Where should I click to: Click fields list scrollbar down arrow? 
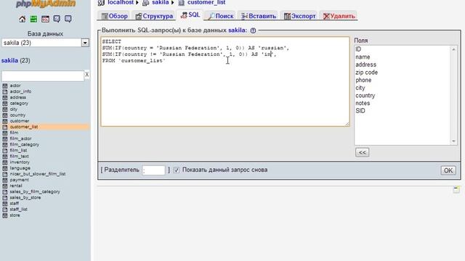(453, 141)
